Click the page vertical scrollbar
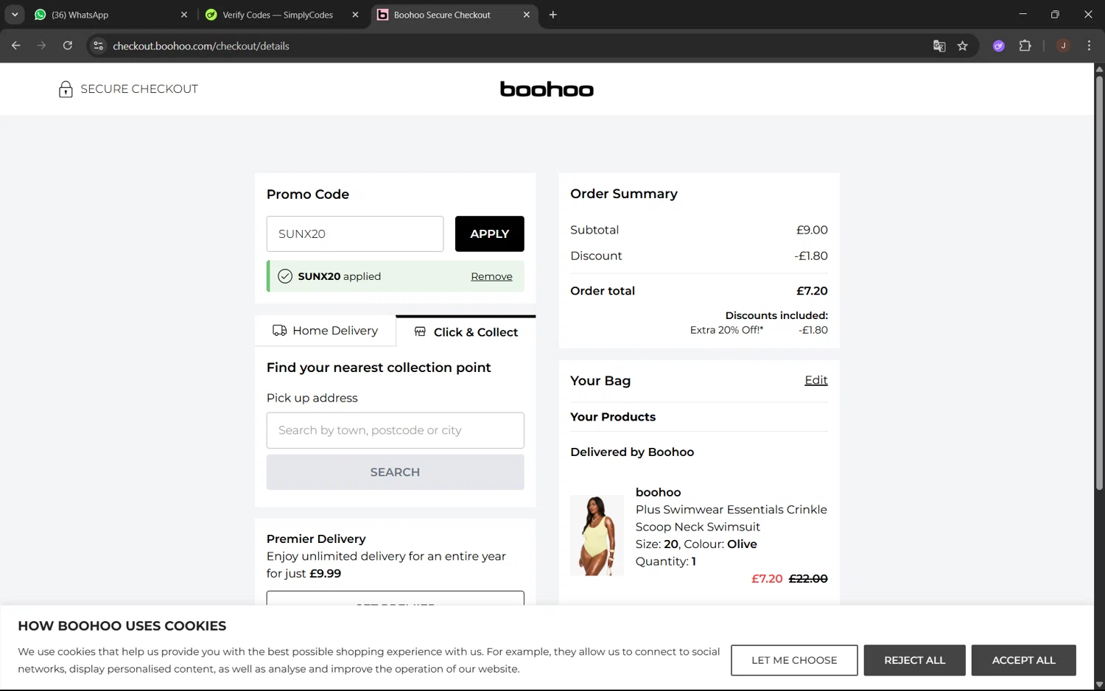 tap(1099, 281)
